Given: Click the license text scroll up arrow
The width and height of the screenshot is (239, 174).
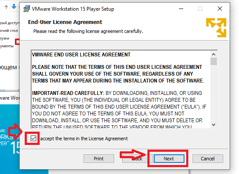Looking at the screenshot, I should pos(213,54).
